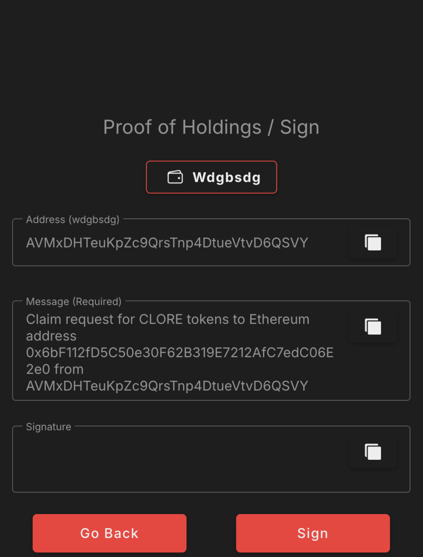
Task: Click the "Signature" field label
Action: pos(48,427)
